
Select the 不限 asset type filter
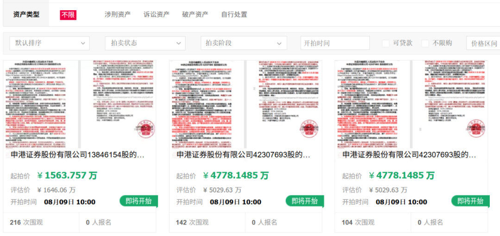tap(68, 15)
